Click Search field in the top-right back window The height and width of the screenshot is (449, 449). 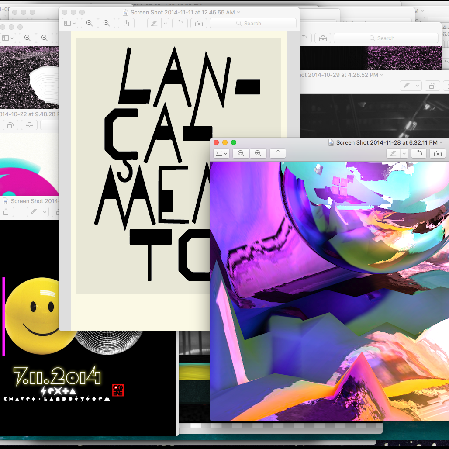tap(386, 38)
